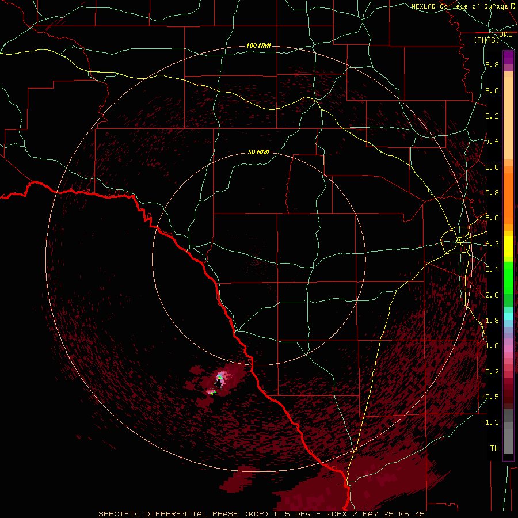Click the 7 MAY 25 date text
The height and width of the screenshot is (518, 518).
click(372, 514)
